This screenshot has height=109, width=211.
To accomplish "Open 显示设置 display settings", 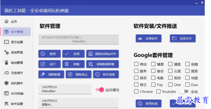I will click(x=16, y=42).
